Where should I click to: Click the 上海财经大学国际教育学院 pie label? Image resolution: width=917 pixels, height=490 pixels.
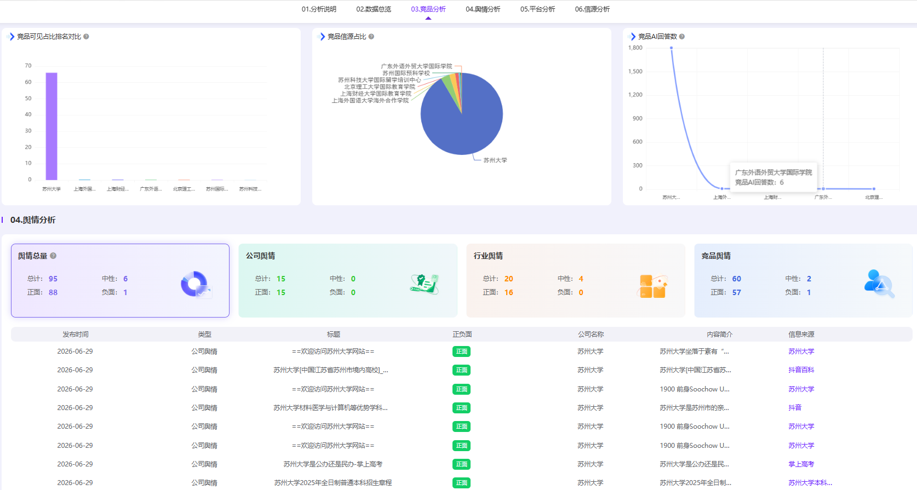[x=376, y=94]
